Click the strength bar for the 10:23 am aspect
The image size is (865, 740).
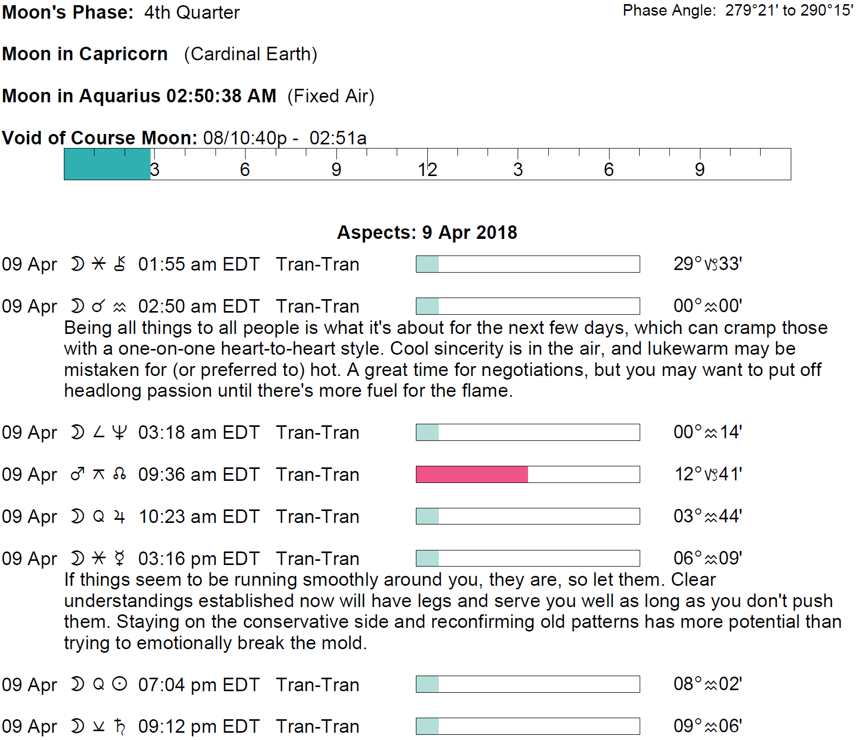pyautogui.click(x=528, y=516)
